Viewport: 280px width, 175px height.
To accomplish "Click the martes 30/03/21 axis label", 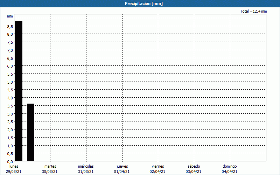I will pos(50,169).
